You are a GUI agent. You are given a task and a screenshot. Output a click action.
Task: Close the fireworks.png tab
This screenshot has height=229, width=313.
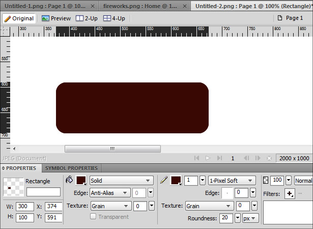pos(185,6)
